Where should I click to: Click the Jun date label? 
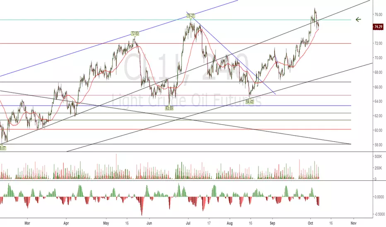click(x=149, y=223)
